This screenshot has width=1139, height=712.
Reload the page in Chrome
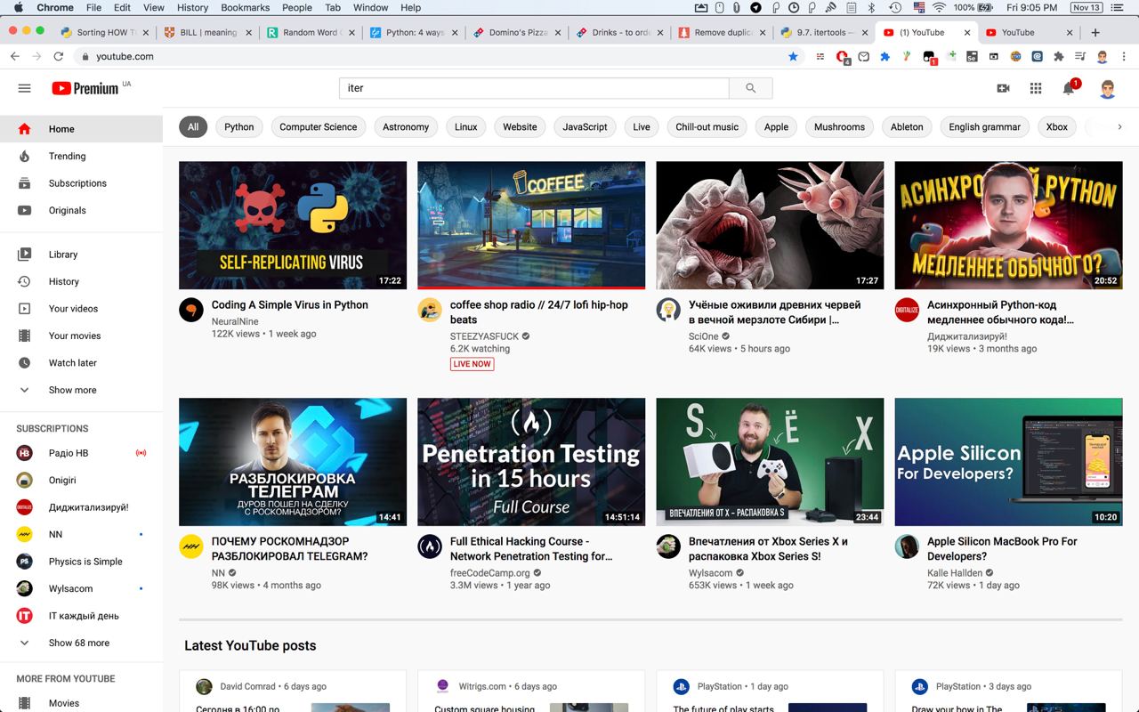59,56
